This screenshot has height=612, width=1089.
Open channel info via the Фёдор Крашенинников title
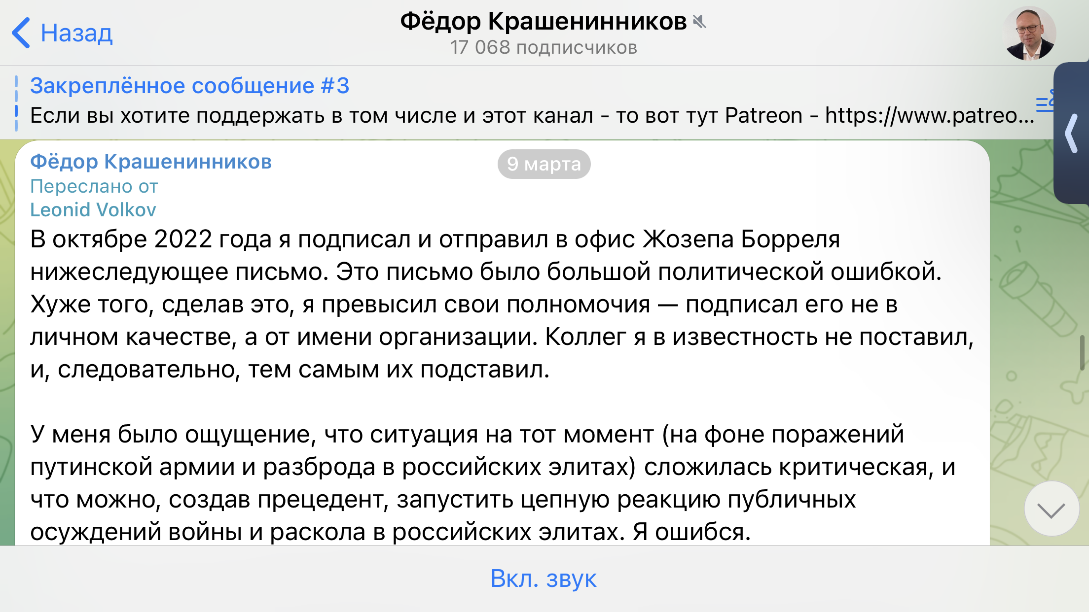[543, 21]
